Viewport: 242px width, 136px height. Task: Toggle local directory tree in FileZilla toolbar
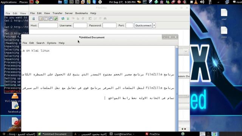coord(46,19)
